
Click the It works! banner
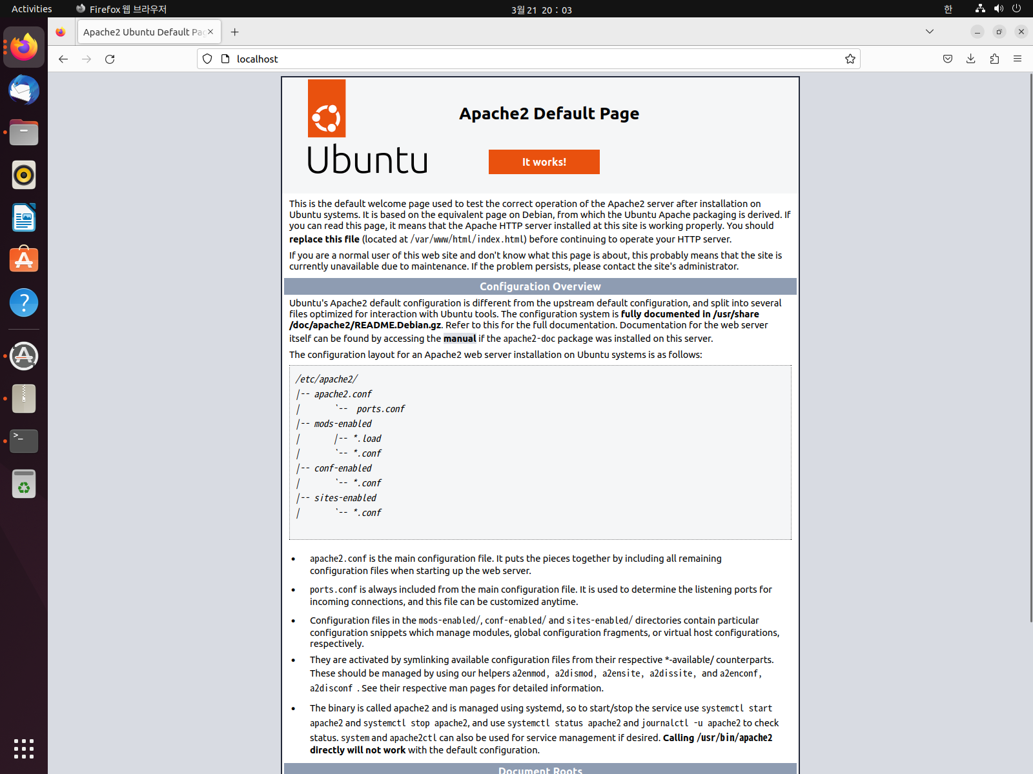click(x=544, y=162)
